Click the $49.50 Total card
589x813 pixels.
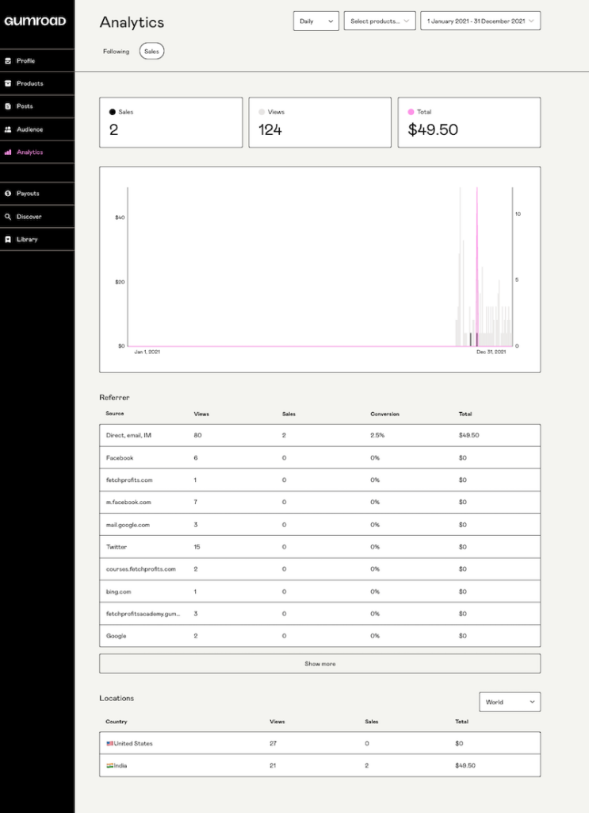coord(469,122)
